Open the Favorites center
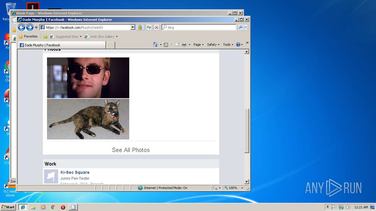376x211 pixels. point(28,37)
